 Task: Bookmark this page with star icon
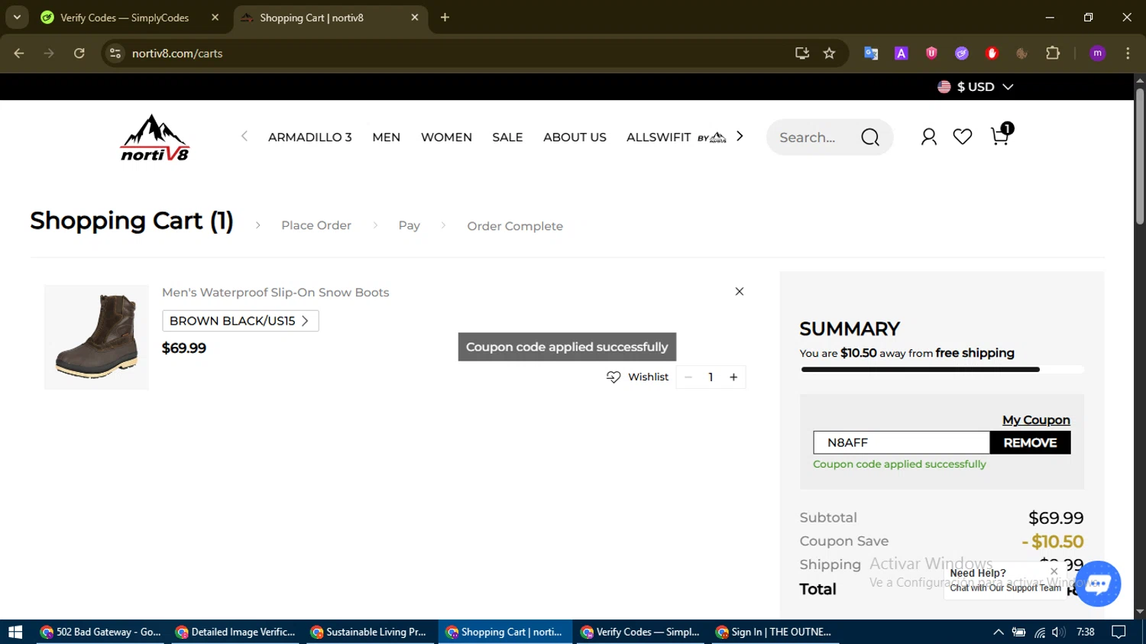coord(829,53)
